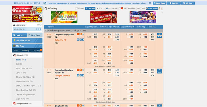Open the MY odds type dropdown

(x=143, y=8)
